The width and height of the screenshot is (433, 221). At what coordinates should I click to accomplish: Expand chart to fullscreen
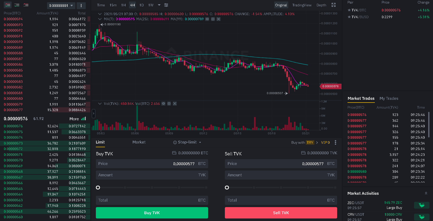pyautogui.click(x=334, y=5)
